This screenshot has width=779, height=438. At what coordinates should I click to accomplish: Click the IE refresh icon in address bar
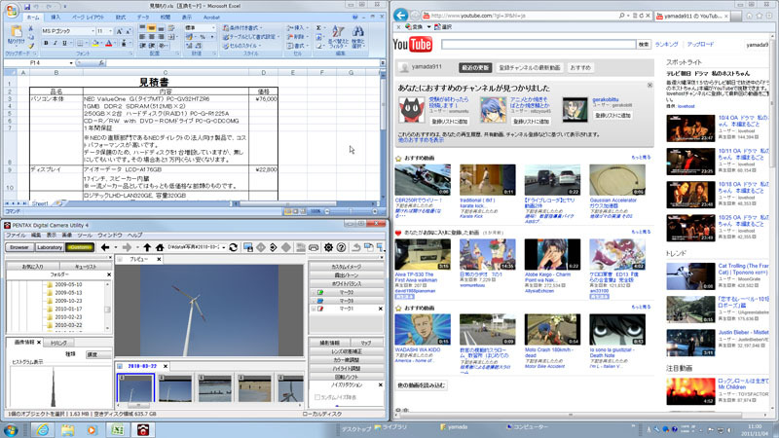[x=641, y=16]
